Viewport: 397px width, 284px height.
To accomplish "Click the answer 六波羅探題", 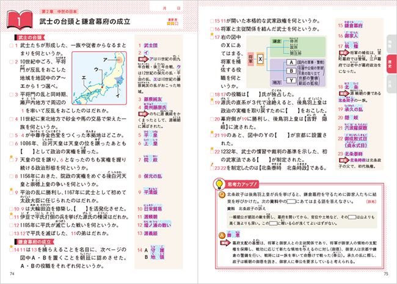I will pos(355,127).
